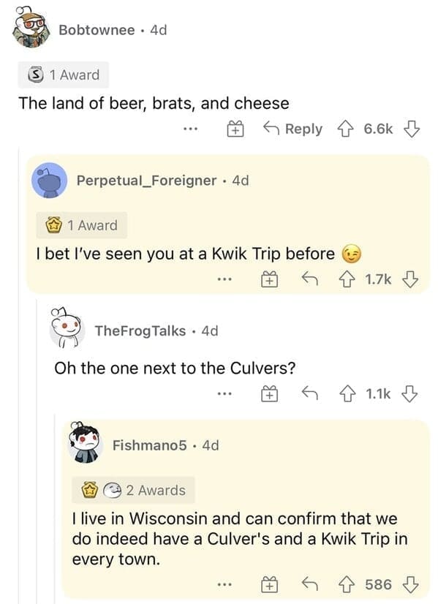The width and height of the screenshot is (438, 604).
Task: Open Fishmano5's 2 Awards badge
Action: (x=133, y=491)
